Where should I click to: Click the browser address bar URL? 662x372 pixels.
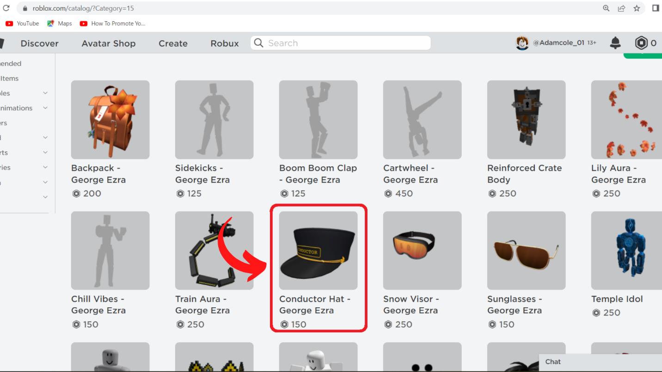point(83,8)
